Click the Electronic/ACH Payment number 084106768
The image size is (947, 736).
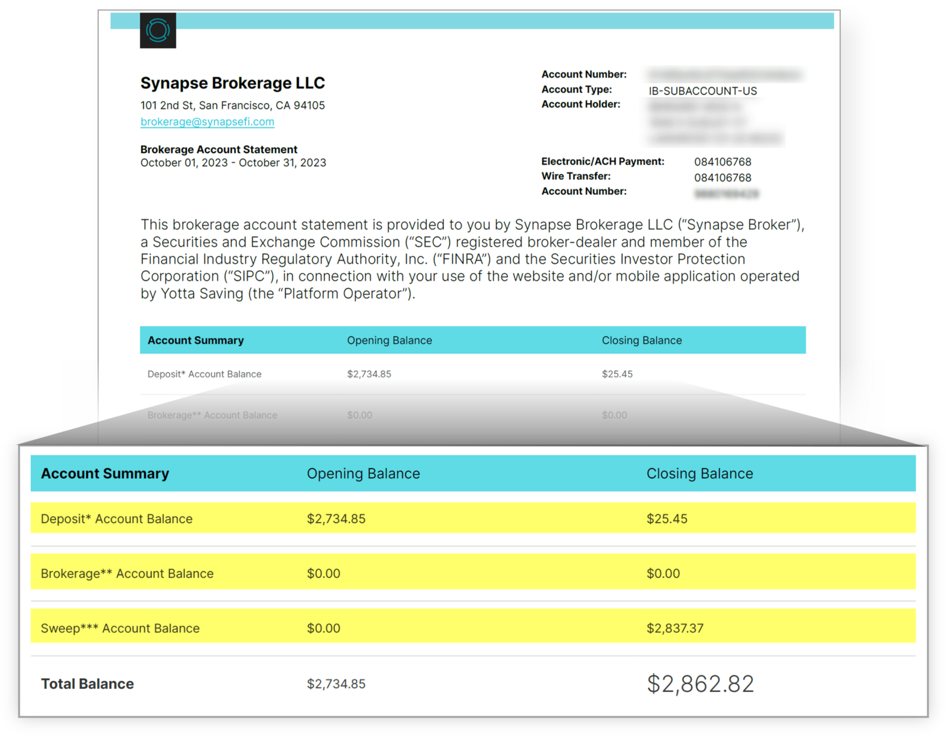(723, 162)
